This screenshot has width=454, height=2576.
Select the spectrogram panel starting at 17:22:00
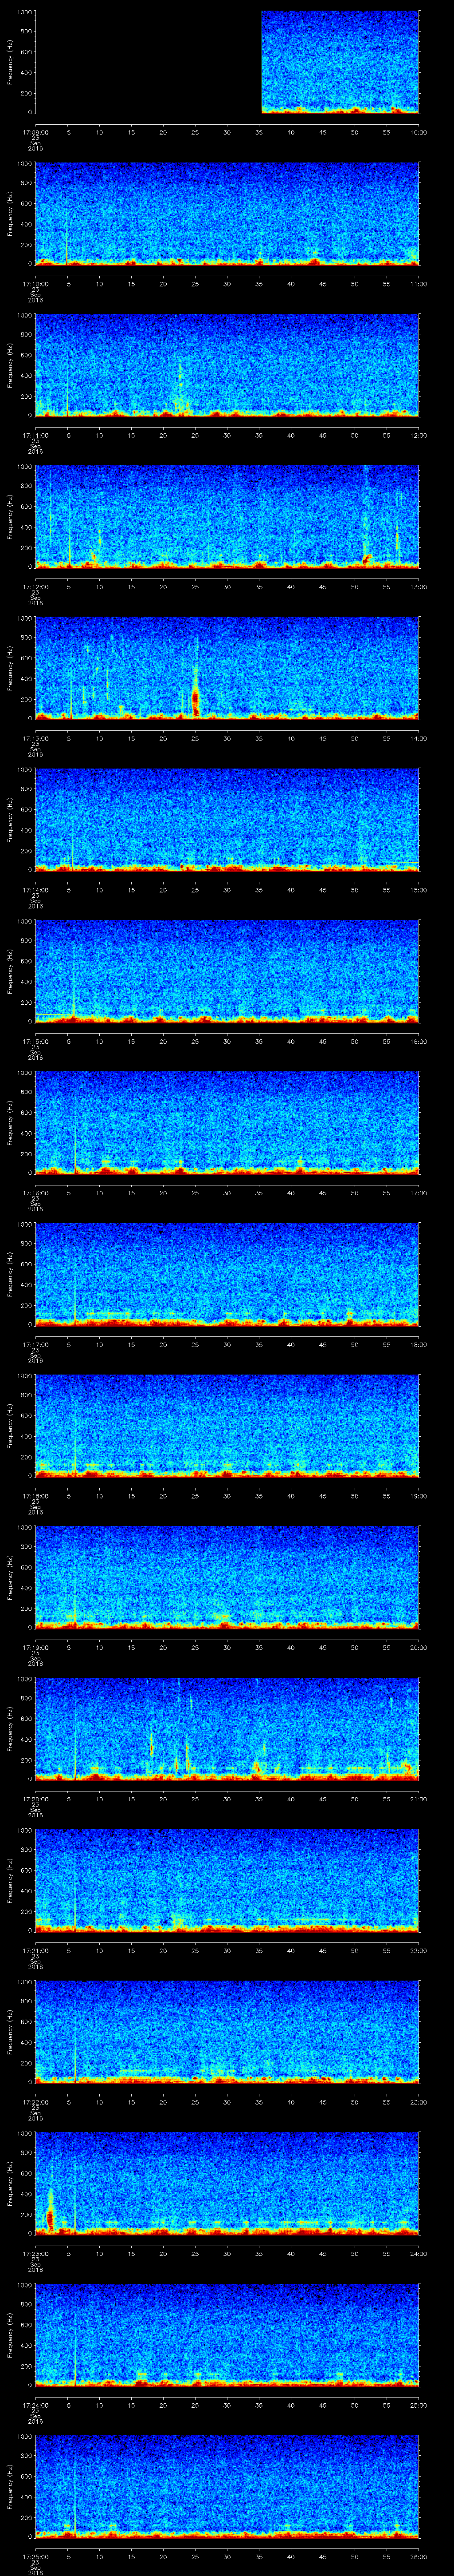tap(227, 2032)
